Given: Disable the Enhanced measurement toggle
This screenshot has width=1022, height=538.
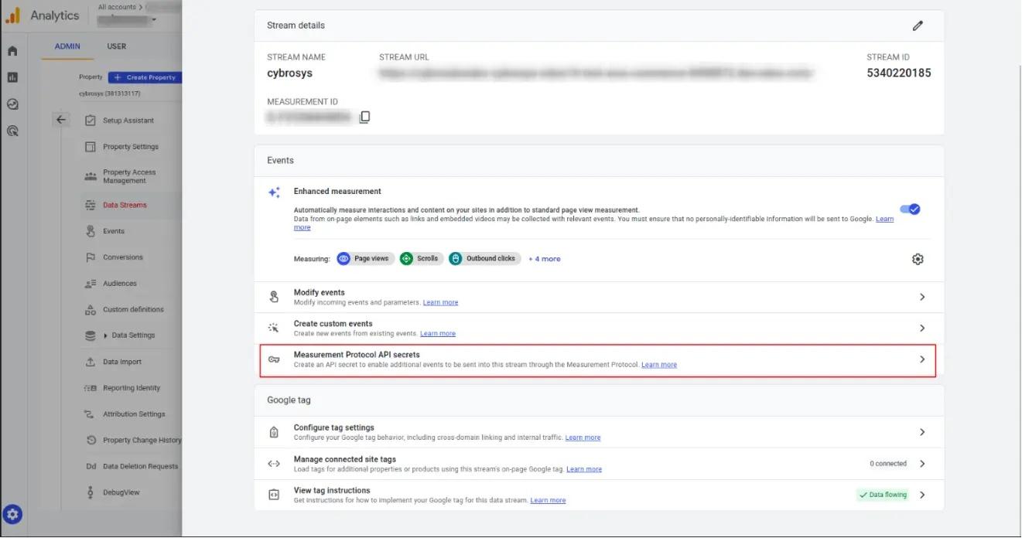Looking at the screenshot, I should pos(911,209).
